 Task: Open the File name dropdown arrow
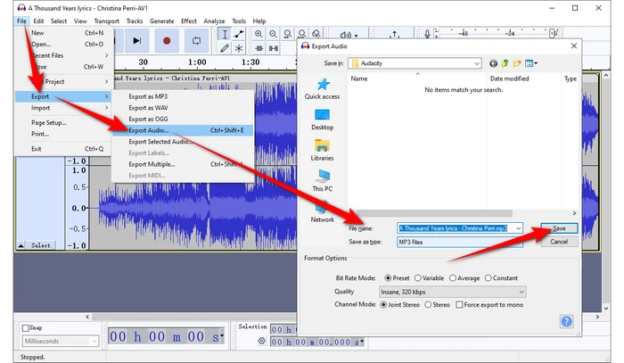(519, 228)
